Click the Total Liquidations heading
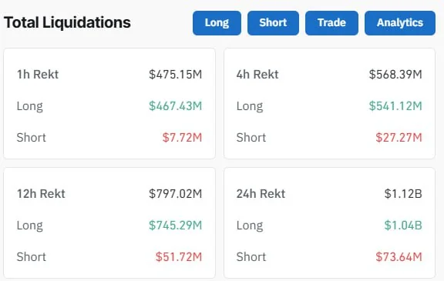This screenshot has height=281, width=444. tap(67, 22)
